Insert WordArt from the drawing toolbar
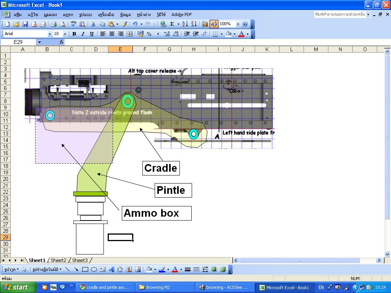 point(111,269)
